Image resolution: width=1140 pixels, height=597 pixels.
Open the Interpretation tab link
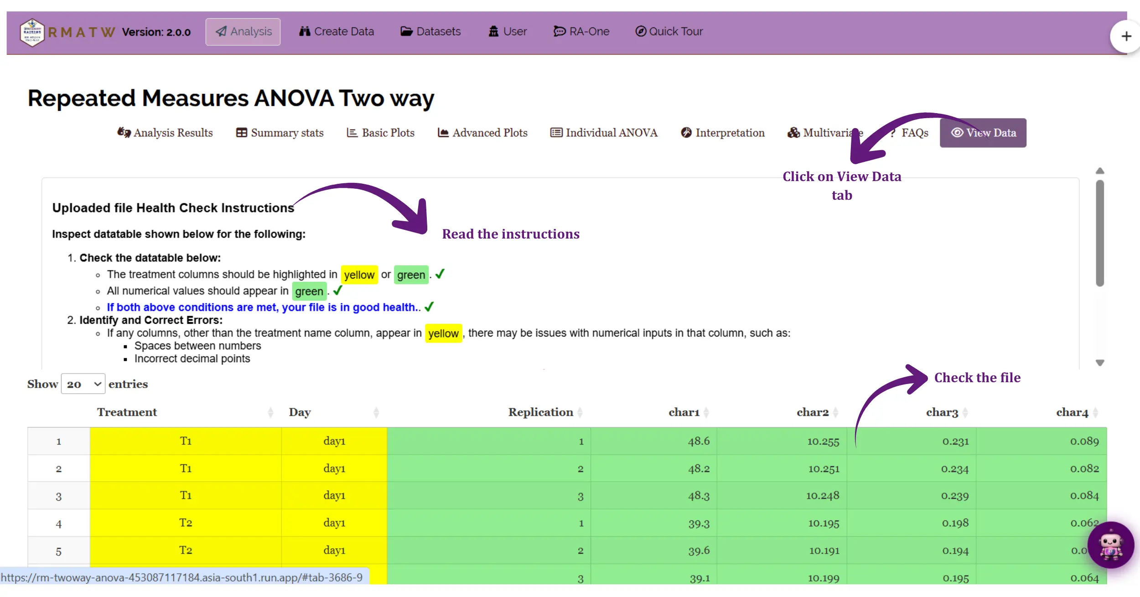click(722, 133)
